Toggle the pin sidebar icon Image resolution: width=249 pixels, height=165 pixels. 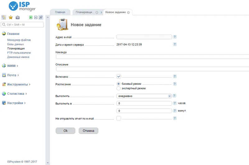point(41,17)
